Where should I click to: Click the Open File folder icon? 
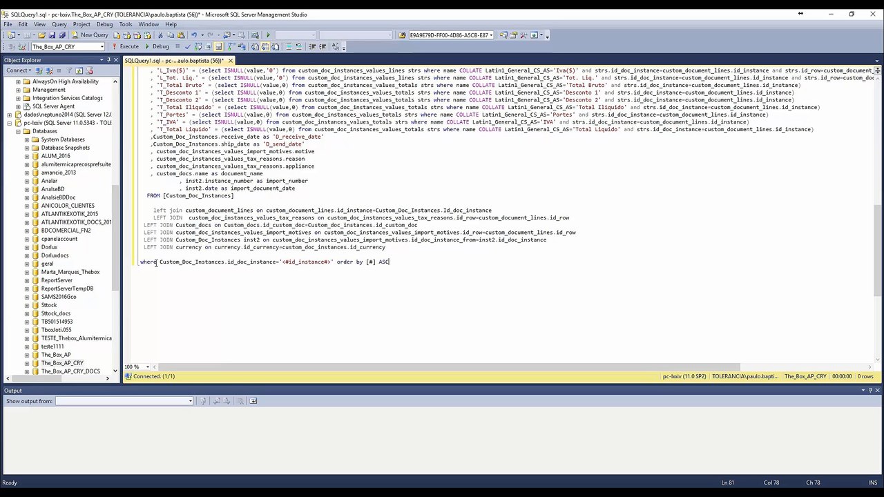pos(41,35)
